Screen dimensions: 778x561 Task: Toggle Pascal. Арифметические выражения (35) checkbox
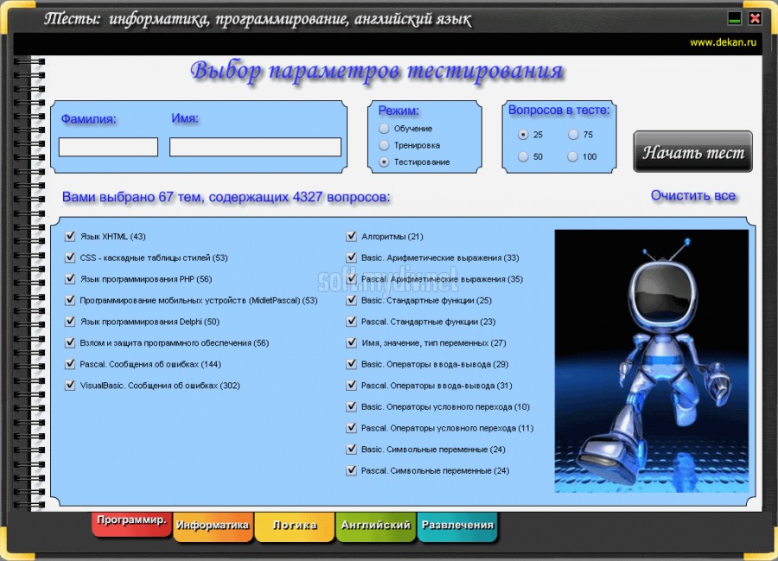(x=351, y=278)
